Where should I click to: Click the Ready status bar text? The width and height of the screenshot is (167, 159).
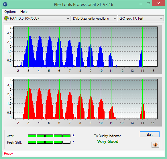pos(8,154)
